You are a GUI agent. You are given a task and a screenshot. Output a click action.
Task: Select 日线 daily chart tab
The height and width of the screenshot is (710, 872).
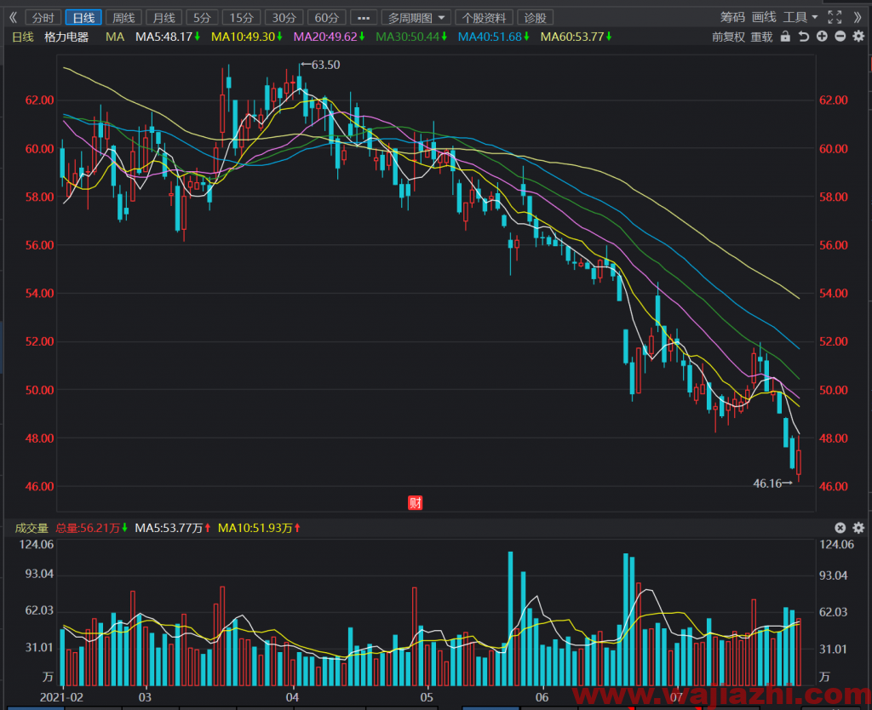click(83, 18)
